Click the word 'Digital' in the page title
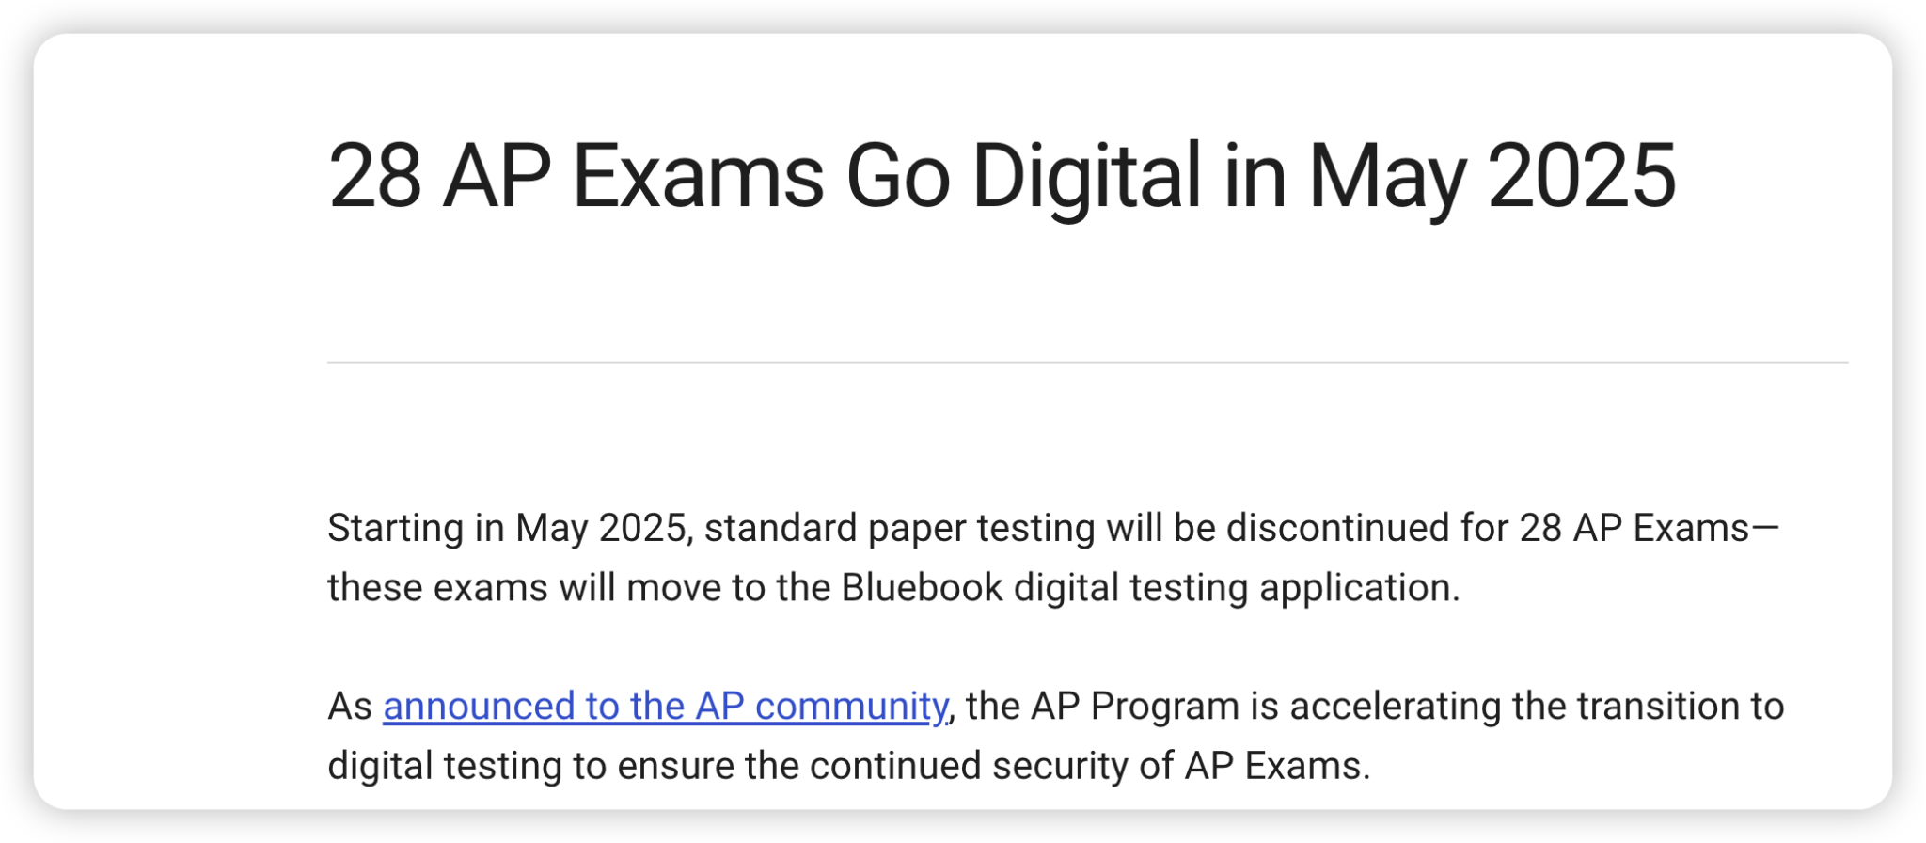This screenshot has height=843, width=1926. pos(1086,176)
